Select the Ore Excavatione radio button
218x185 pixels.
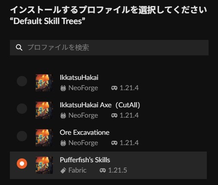point(22,136)
